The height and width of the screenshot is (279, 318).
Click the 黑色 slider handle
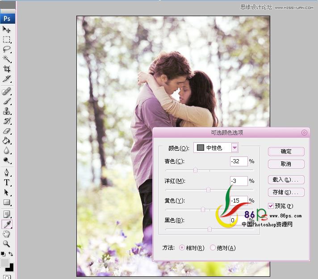point(210,229)
